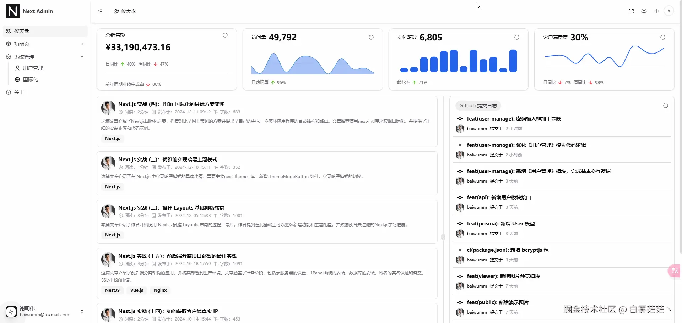Click the user avatar icon beside 谢明伟

click(x=11, y=312)
